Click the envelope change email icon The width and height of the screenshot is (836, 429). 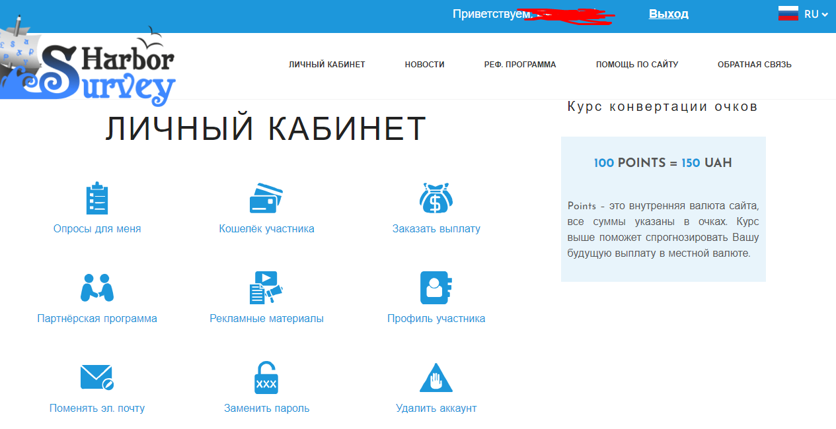pos(97,378)
